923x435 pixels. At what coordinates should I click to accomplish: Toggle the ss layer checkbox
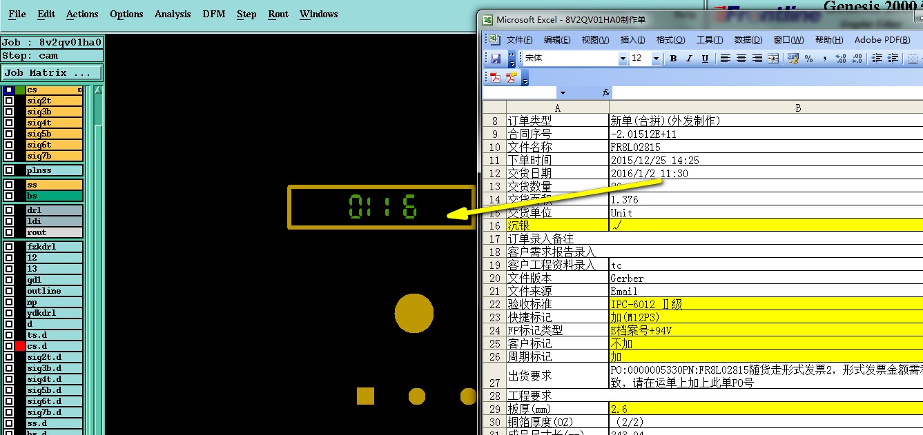[x=8, y=185]
